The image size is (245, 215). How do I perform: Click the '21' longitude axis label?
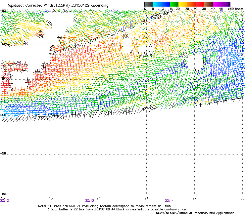click(x=98, y=198)
